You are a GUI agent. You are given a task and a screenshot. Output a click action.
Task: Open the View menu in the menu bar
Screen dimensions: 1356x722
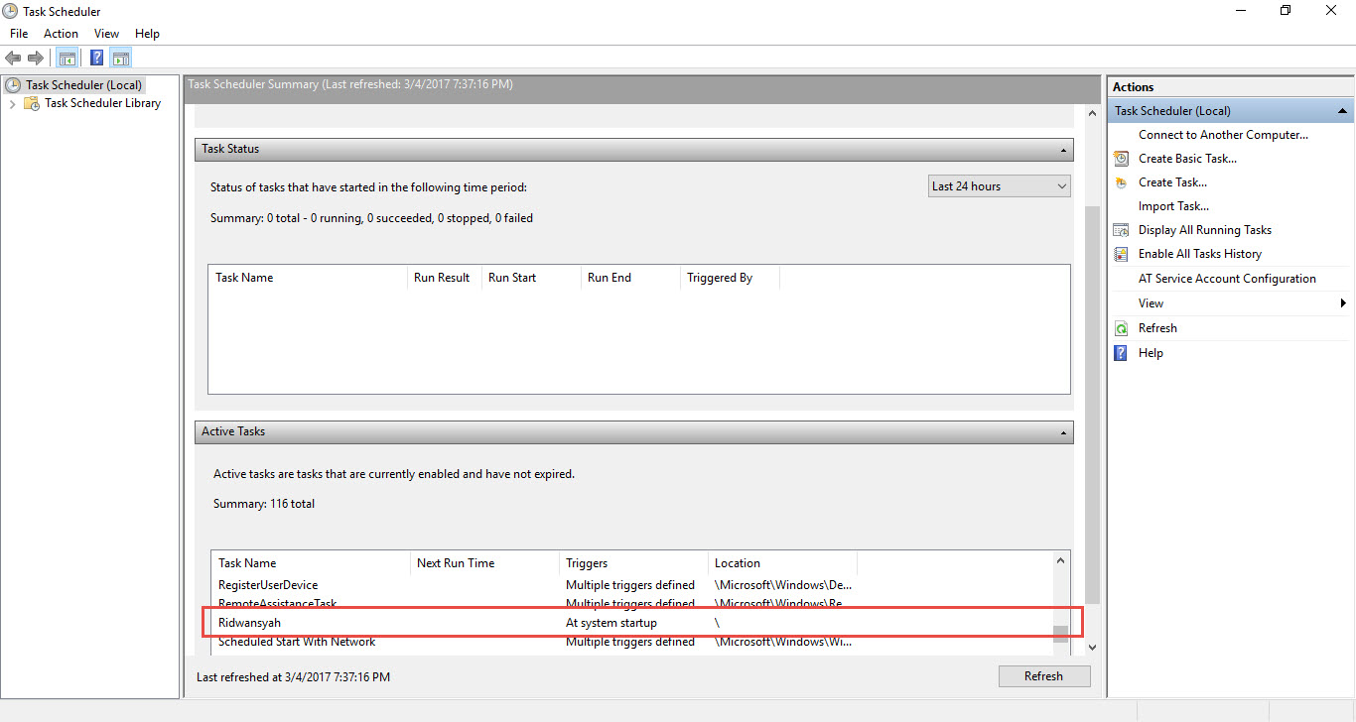pyautogui.click(x=106, y=34)
